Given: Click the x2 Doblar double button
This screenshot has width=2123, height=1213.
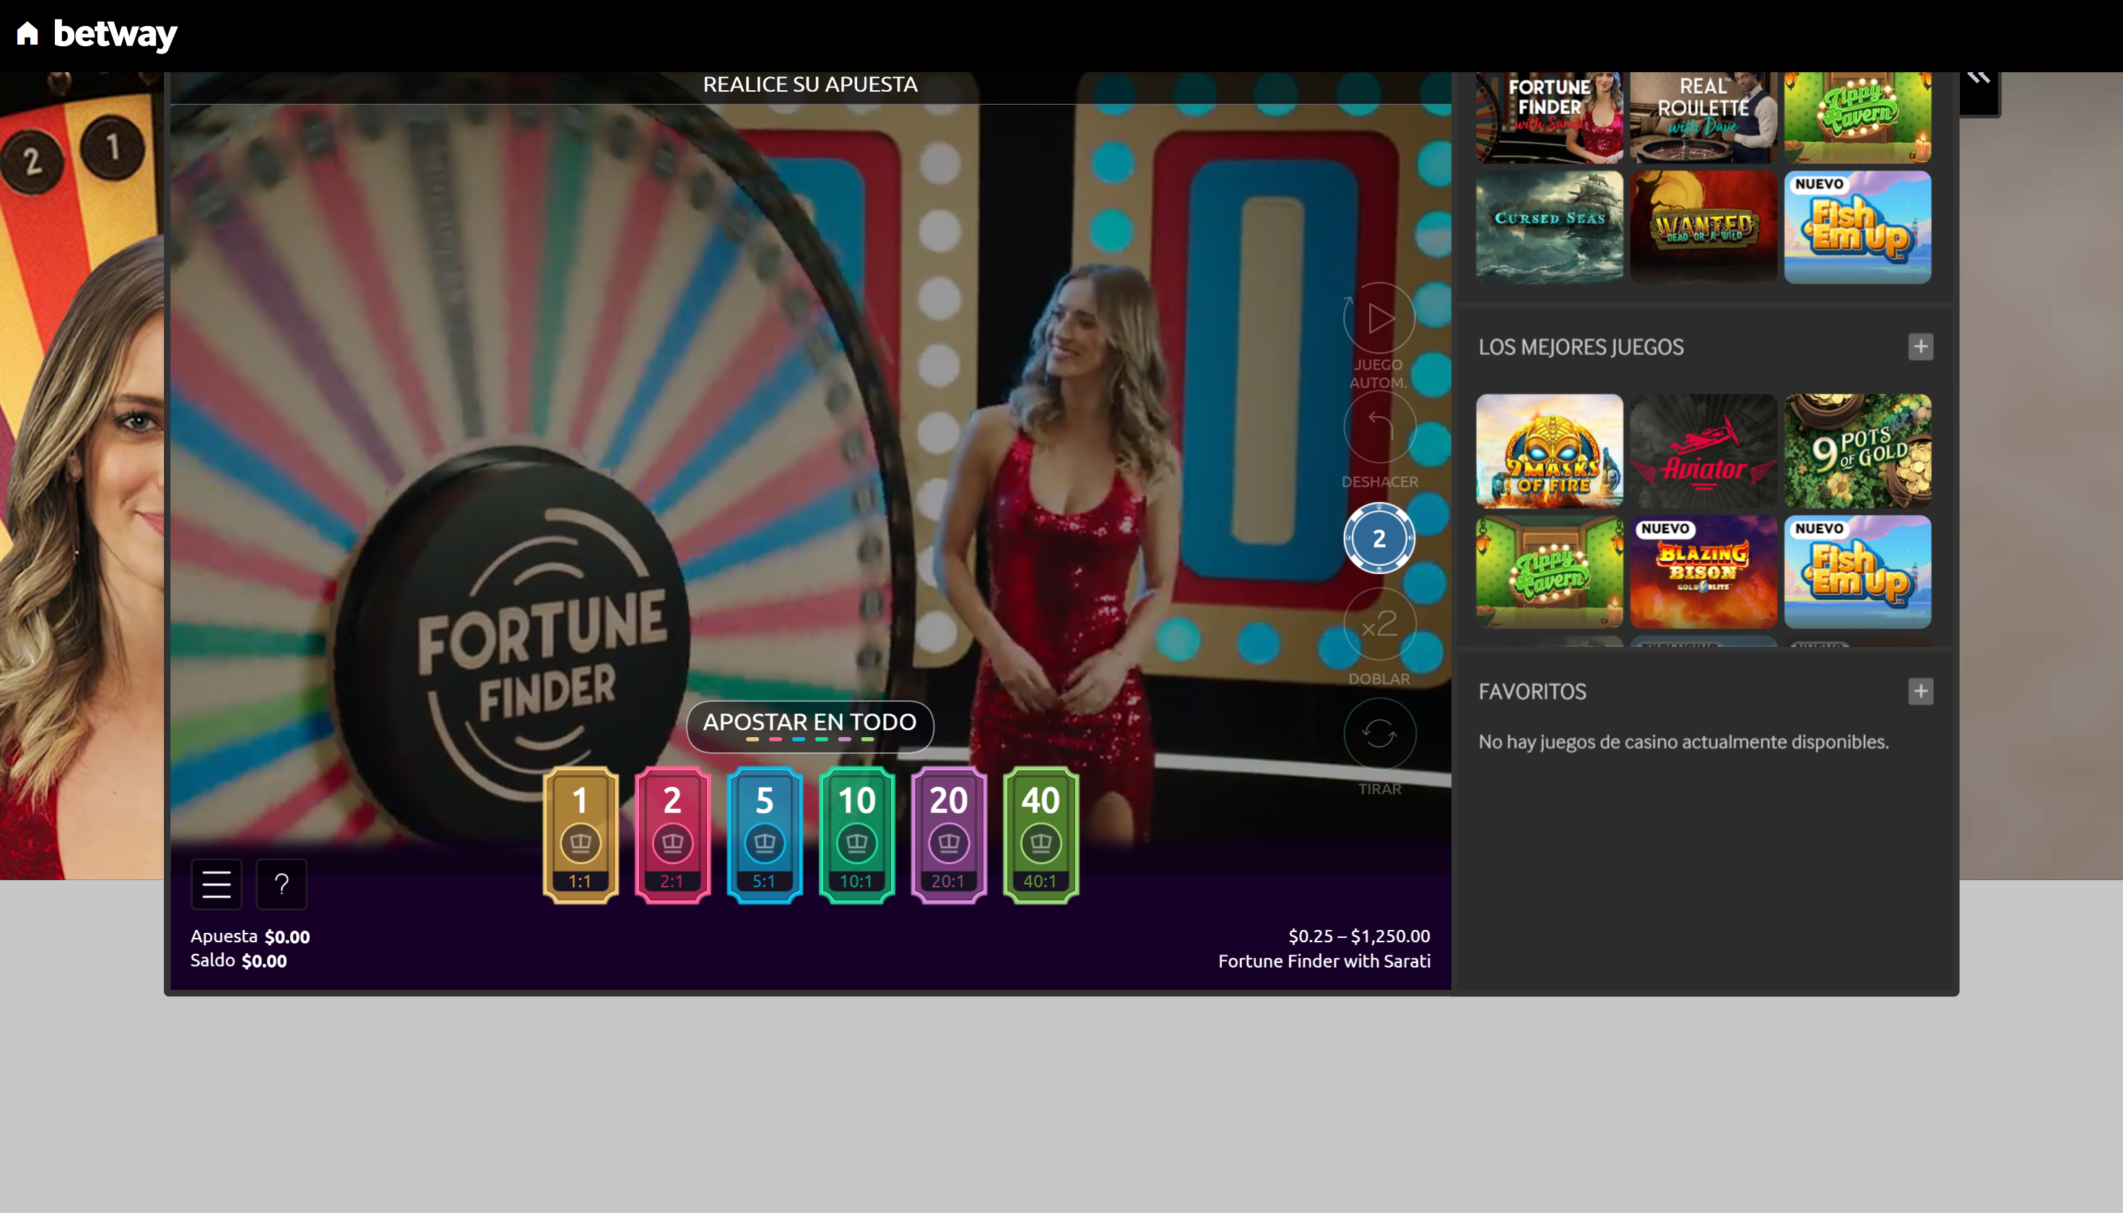Looking at the screenshot, I should tap(1379, 624).
